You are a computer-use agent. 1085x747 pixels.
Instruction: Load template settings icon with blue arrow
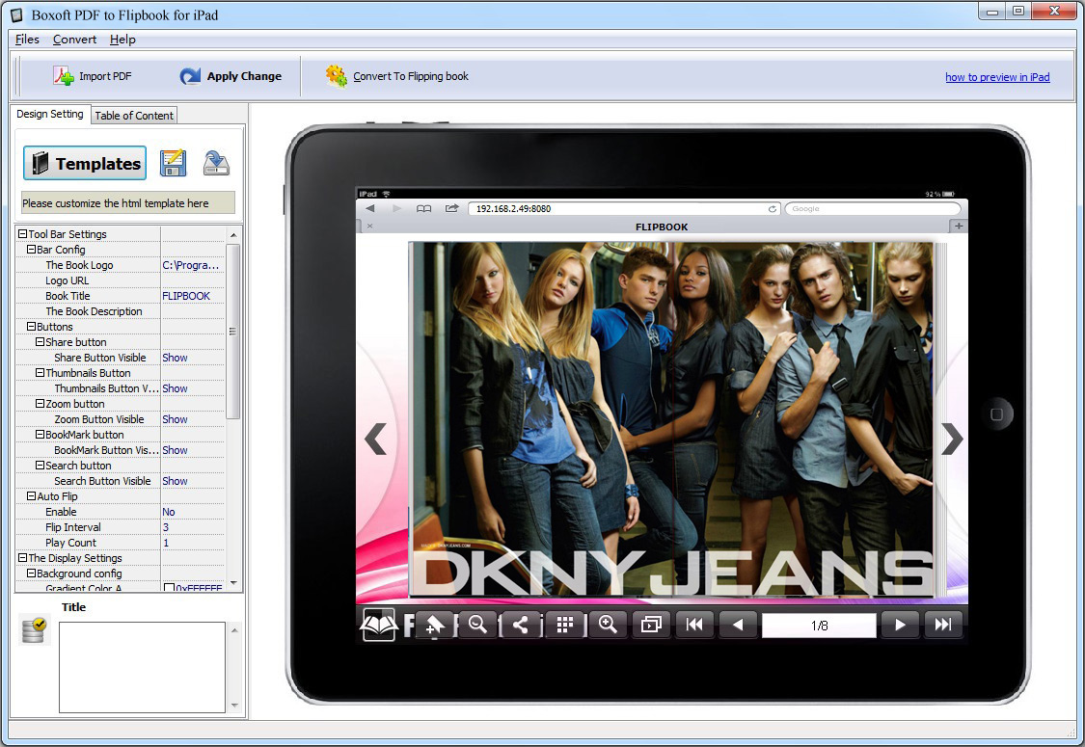(216, 163)
